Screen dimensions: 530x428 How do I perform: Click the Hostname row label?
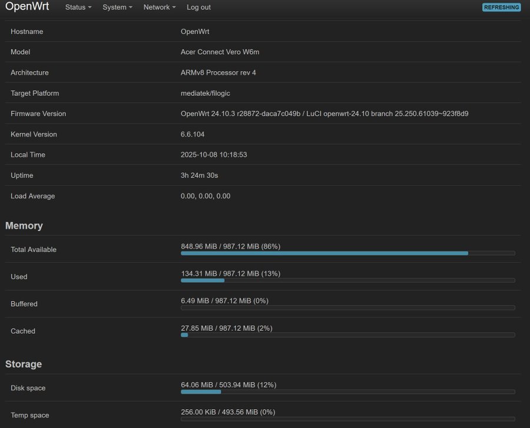tap(27, 32)
